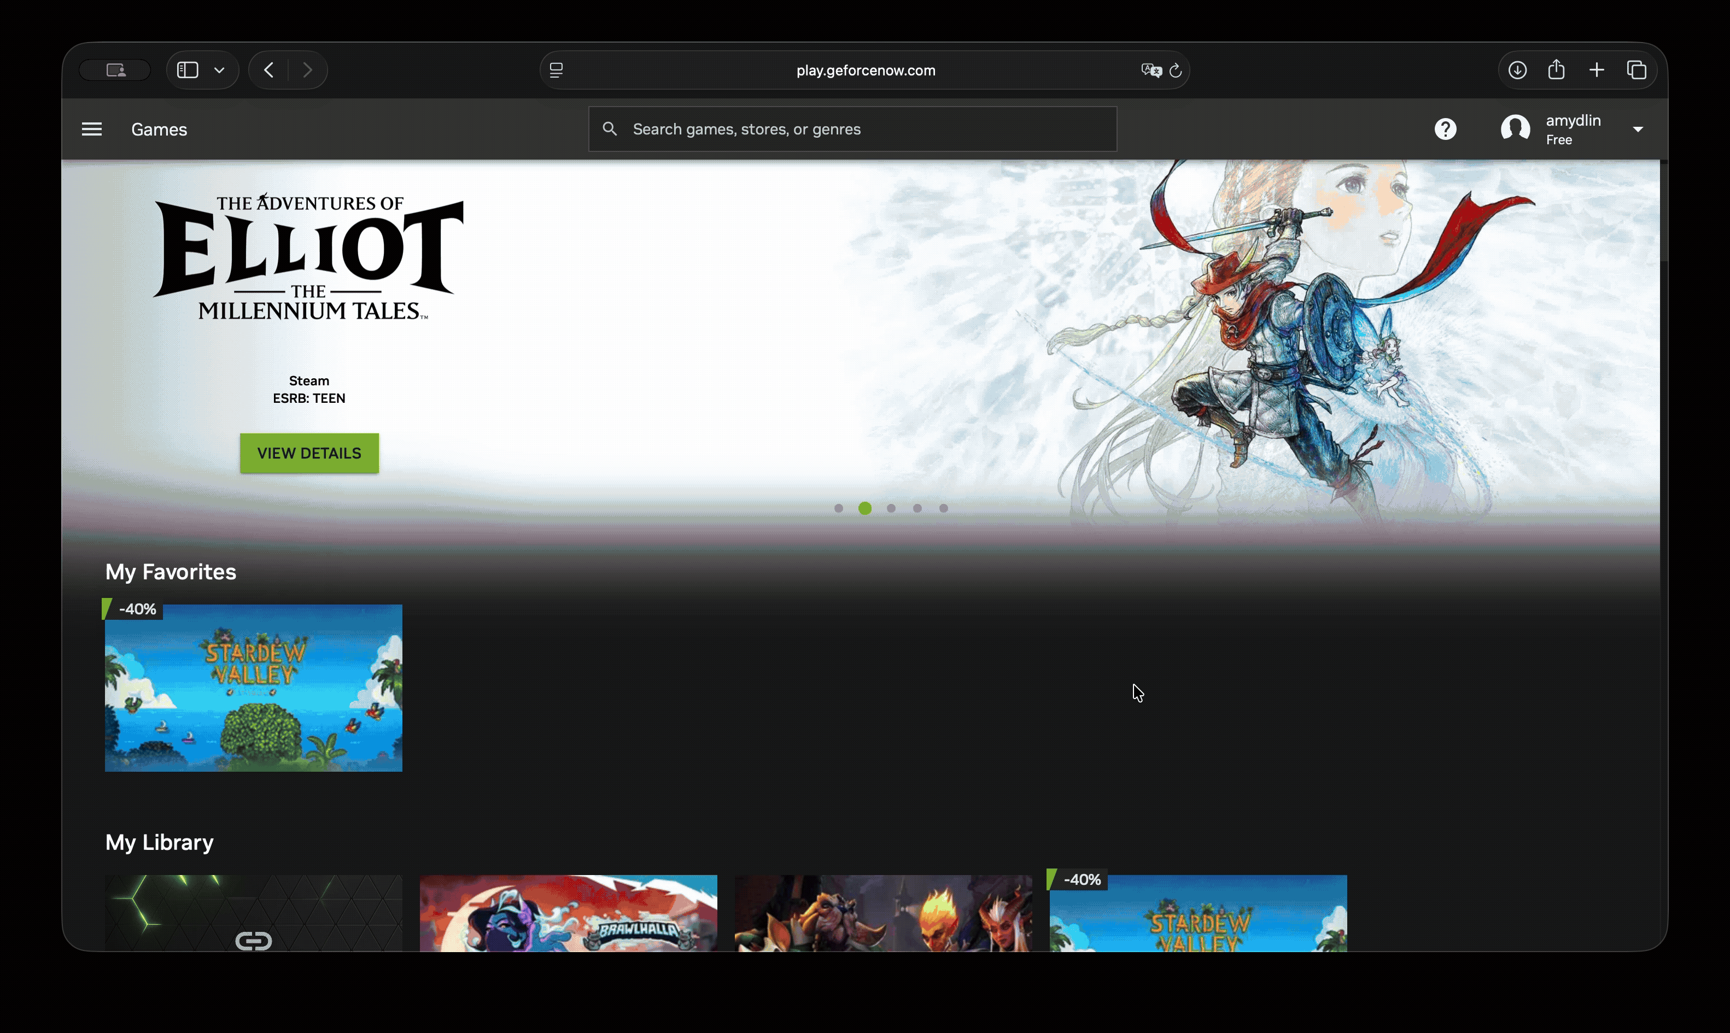Reload the page
Screen dimensions: 1730x1033
tap(1176, 71)
